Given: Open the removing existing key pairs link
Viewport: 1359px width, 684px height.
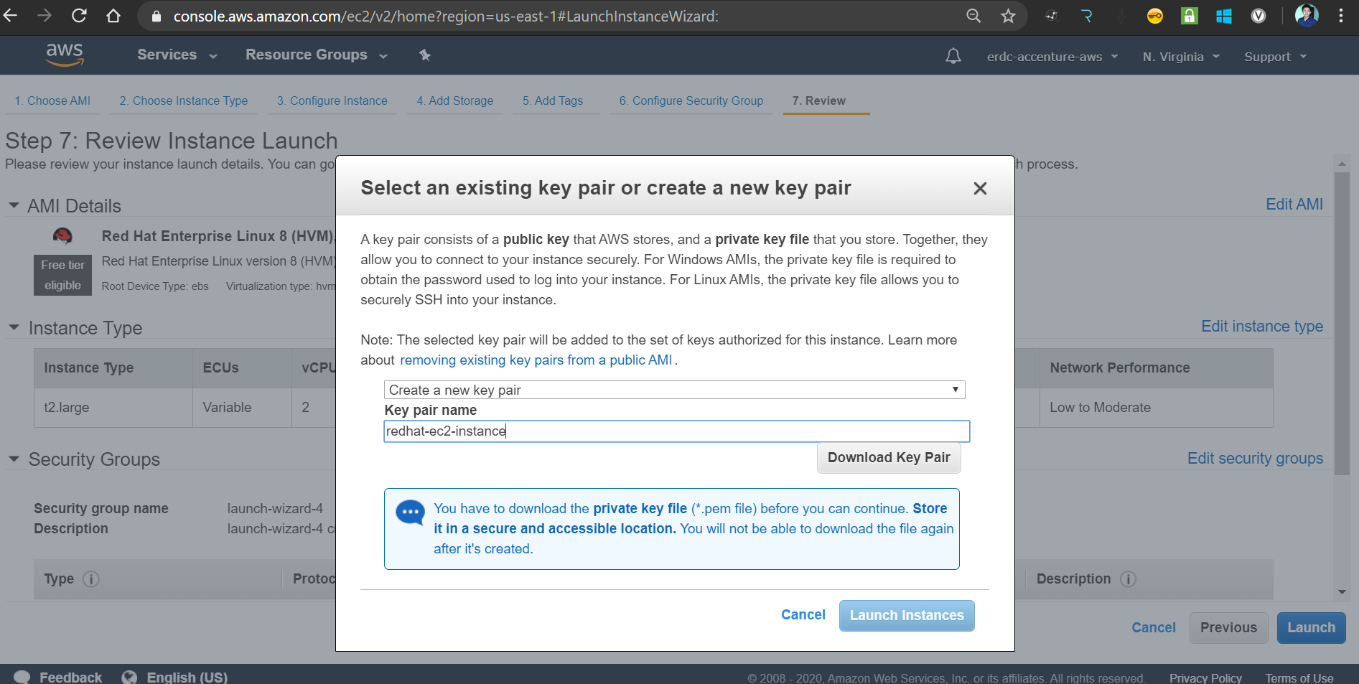Looking at the screenshot, I should [x=536, y=360].
